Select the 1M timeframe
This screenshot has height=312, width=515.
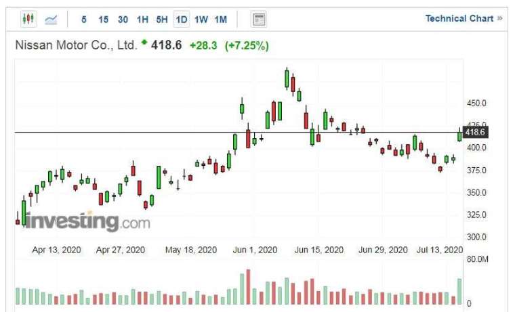pos(221,20)
